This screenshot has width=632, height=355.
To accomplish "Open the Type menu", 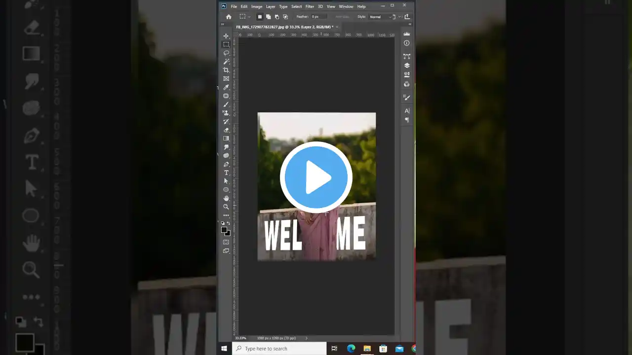I will coord(283,6).
